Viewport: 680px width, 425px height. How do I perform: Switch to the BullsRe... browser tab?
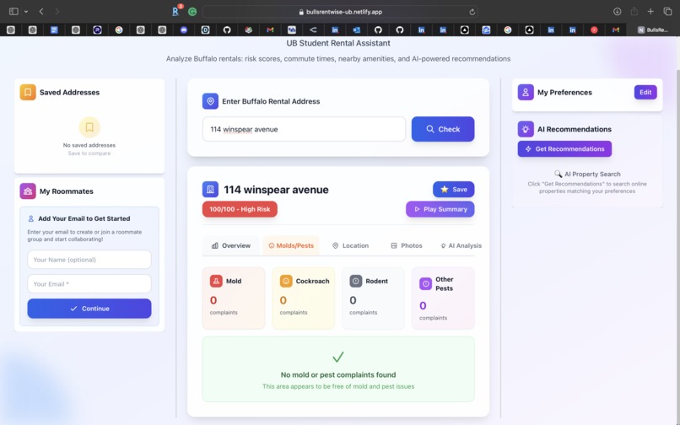tap(653, 30)
